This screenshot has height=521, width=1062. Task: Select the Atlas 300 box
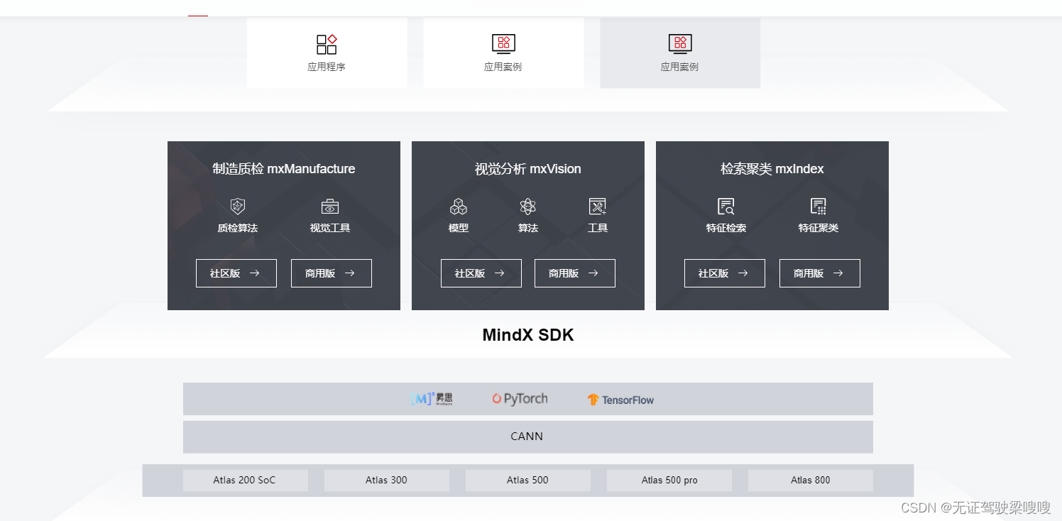click(x=387, y=481)
